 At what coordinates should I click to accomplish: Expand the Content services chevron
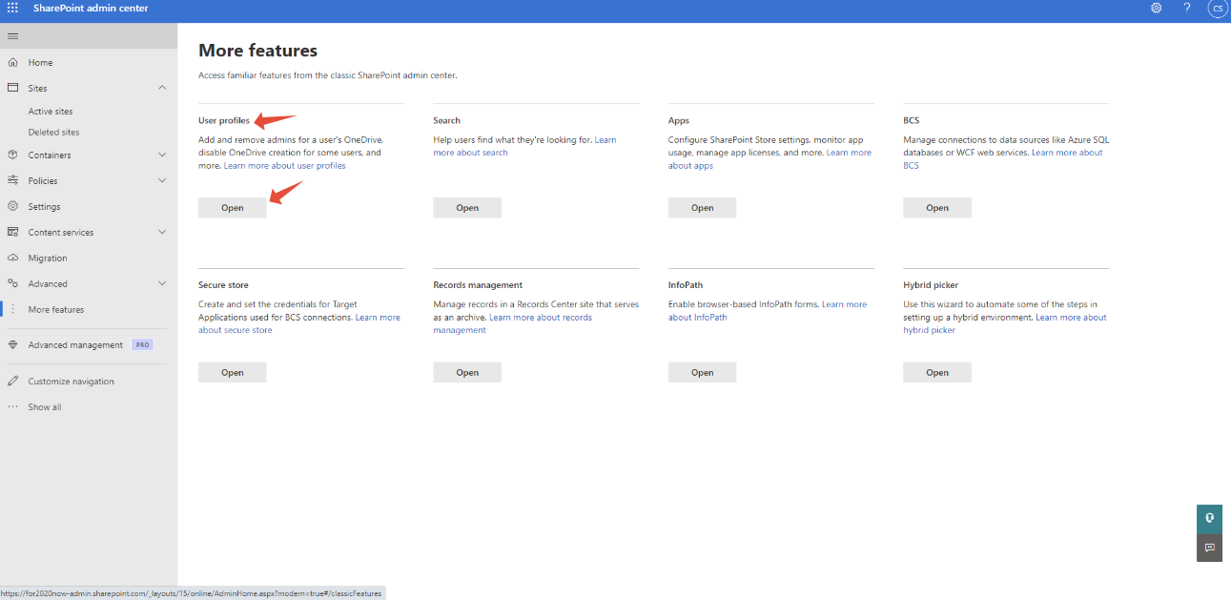coord(162,232)
